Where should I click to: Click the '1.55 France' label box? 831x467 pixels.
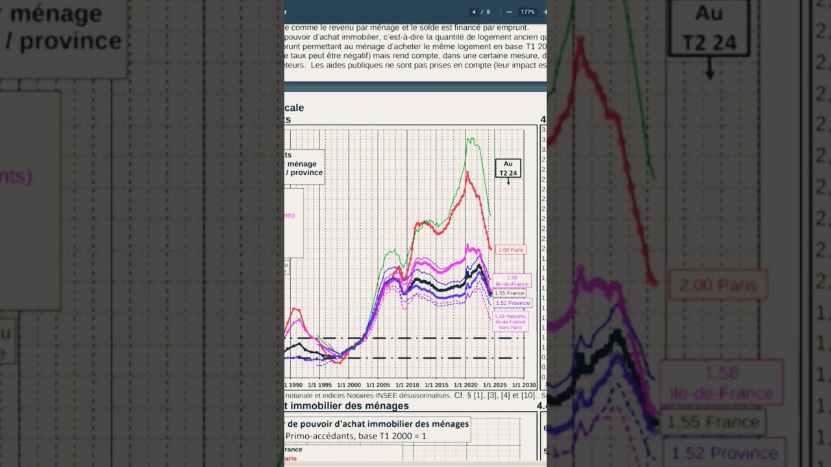[x=509, y=293]
